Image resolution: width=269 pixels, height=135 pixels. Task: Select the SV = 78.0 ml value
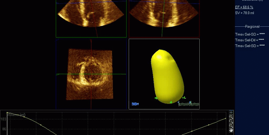[x=245, y=13]
